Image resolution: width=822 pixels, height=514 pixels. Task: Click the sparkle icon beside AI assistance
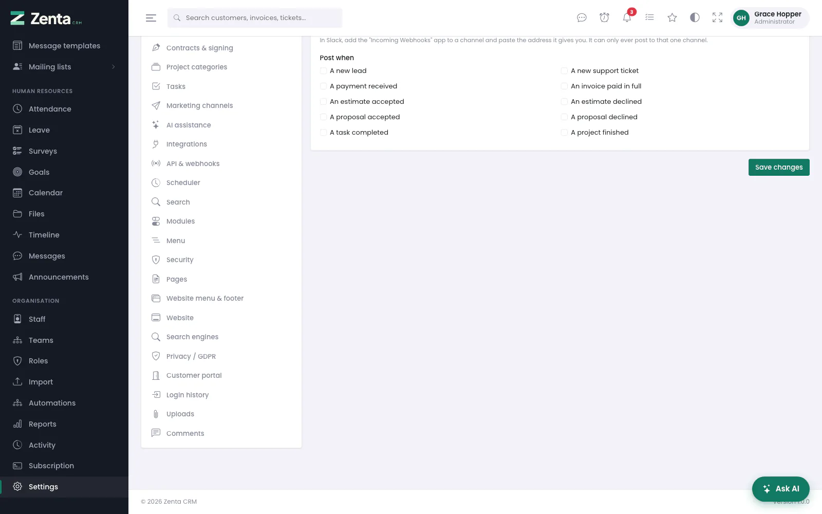point(156,125)
